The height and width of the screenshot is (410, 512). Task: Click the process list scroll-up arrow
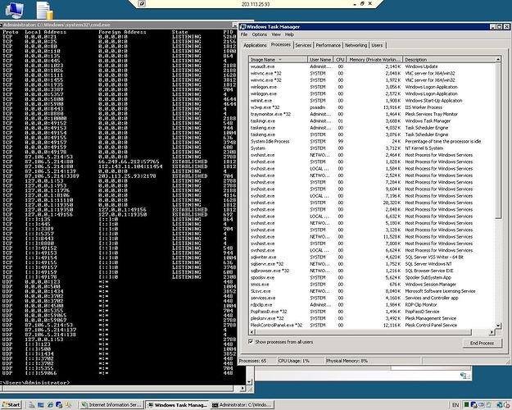(498, 60)
